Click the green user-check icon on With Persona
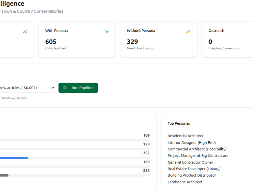This screenshot has height=190, width=253. pos(107,31)
